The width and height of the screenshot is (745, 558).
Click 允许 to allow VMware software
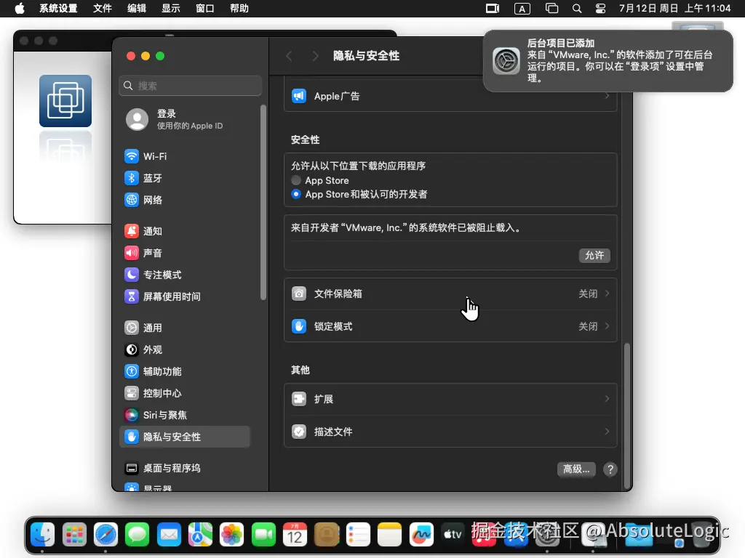tap(594, 255)
